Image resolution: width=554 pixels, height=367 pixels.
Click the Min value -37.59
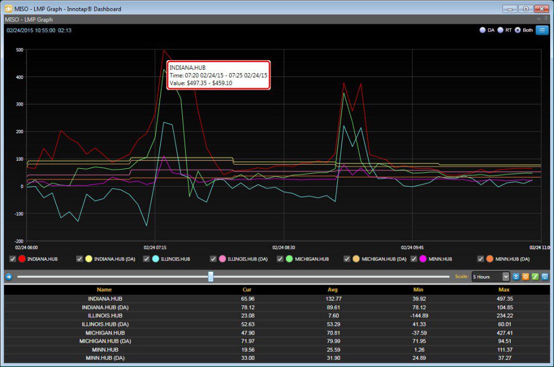click(419, 333)
